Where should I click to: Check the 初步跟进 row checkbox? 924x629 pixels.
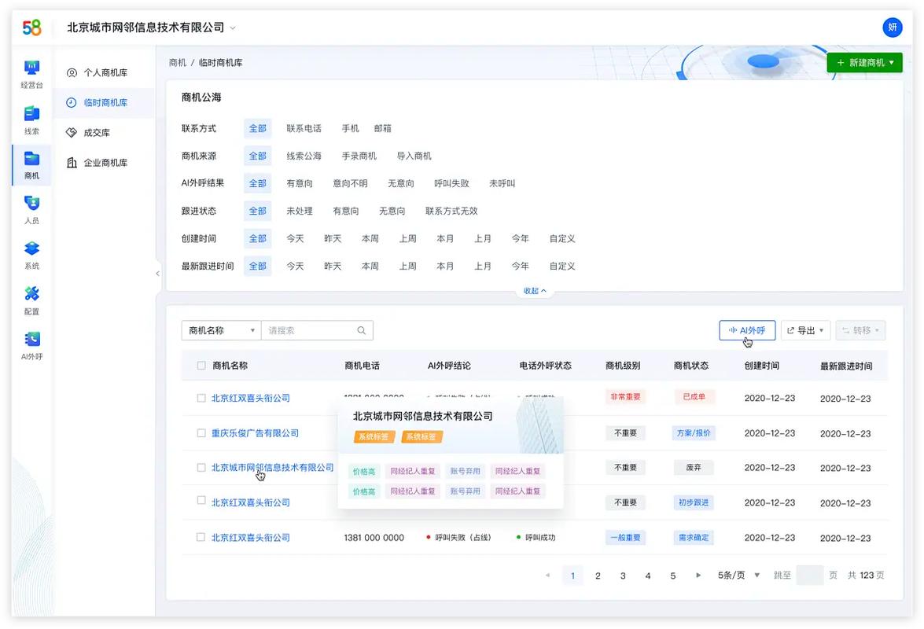tap(201, 501)
